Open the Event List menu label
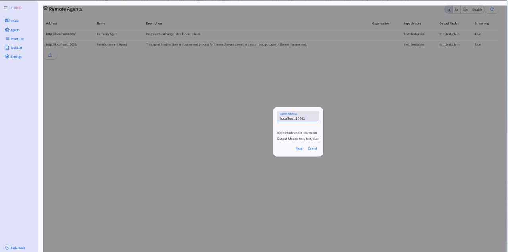The width and height of the screenshot is (508, 252). [x=17, y=39]
